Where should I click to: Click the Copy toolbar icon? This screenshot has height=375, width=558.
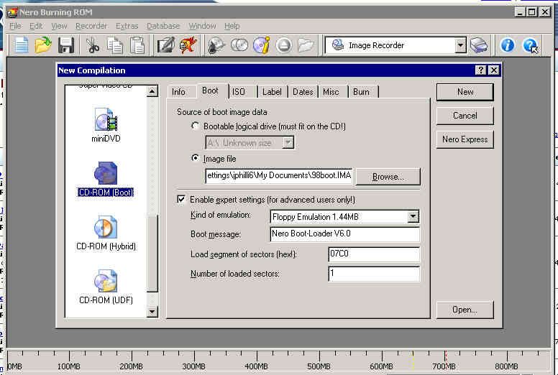(x=115, y=45)
